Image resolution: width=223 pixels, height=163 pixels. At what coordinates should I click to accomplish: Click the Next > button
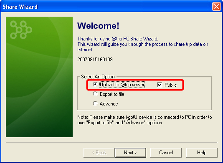130,153
